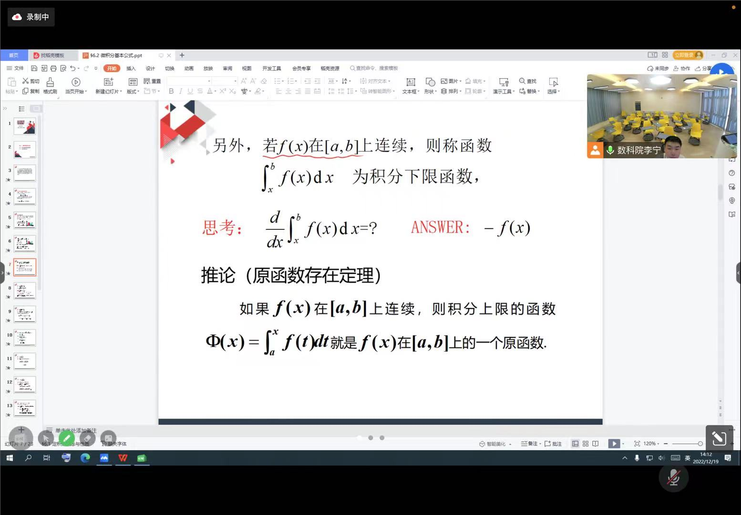Clear formatting with the eraser icon
Screen dimensions: 741x515
264,81
